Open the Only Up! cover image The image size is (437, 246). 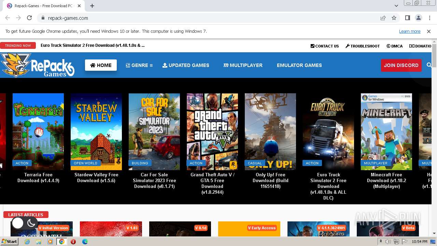pyautogui.click(x=270, y=132)
